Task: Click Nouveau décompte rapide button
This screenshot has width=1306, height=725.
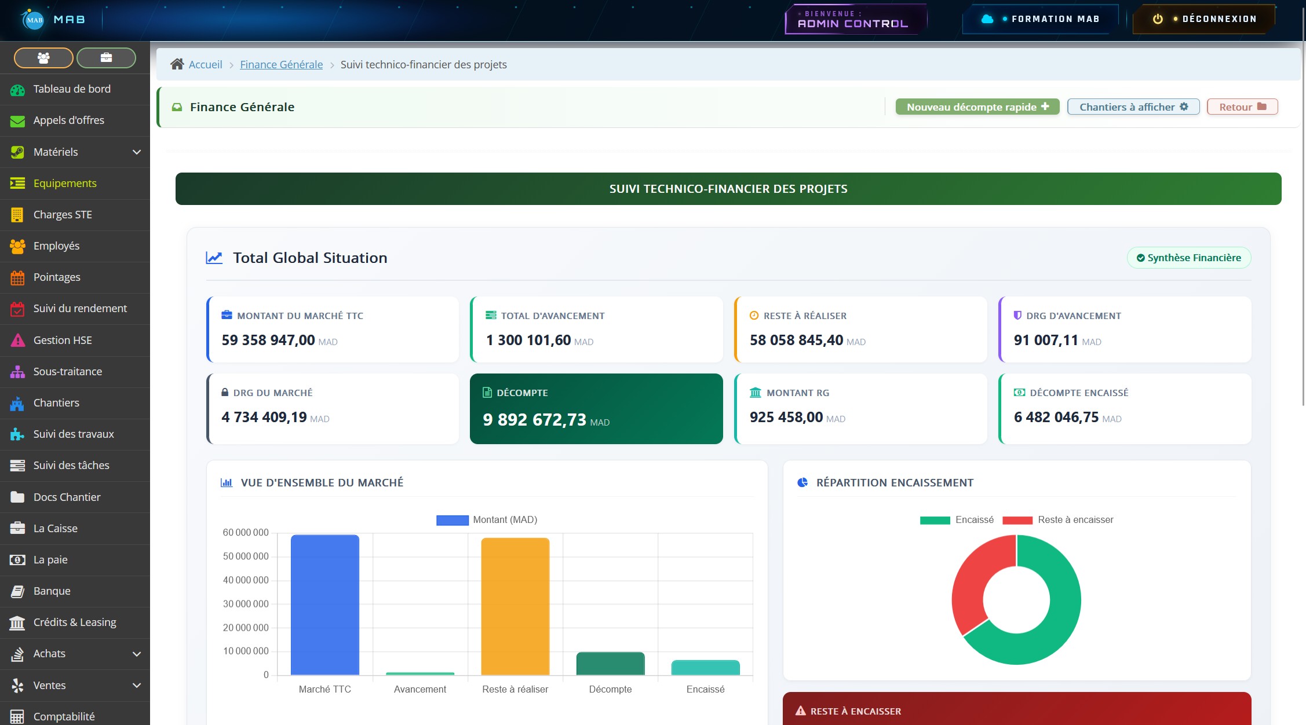Action: 977,107
